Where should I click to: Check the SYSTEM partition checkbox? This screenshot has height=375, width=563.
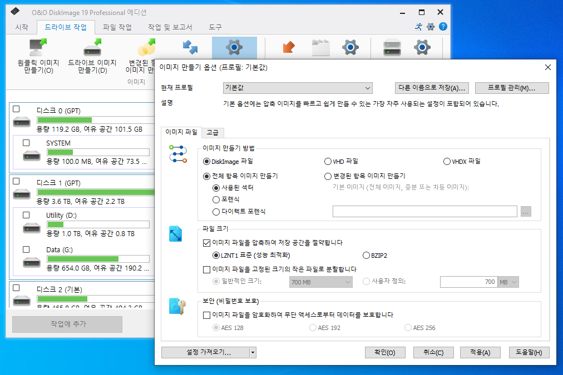coord(26,143)
